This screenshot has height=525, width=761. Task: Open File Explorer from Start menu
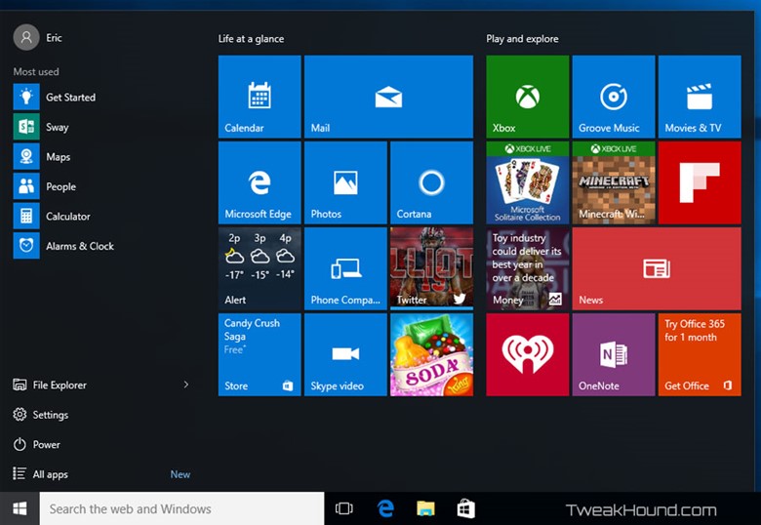pos(50,384)
